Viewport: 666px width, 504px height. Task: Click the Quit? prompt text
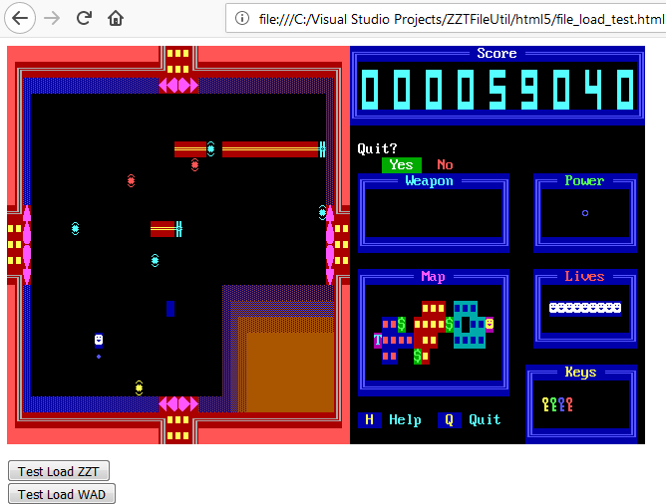(377, 148)
